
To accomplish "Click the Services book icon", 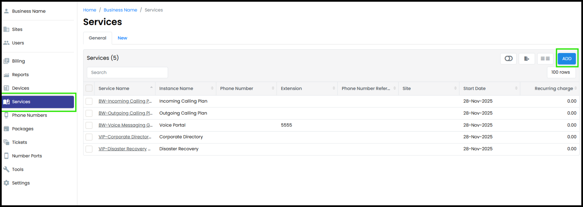I will pos(6,102).
